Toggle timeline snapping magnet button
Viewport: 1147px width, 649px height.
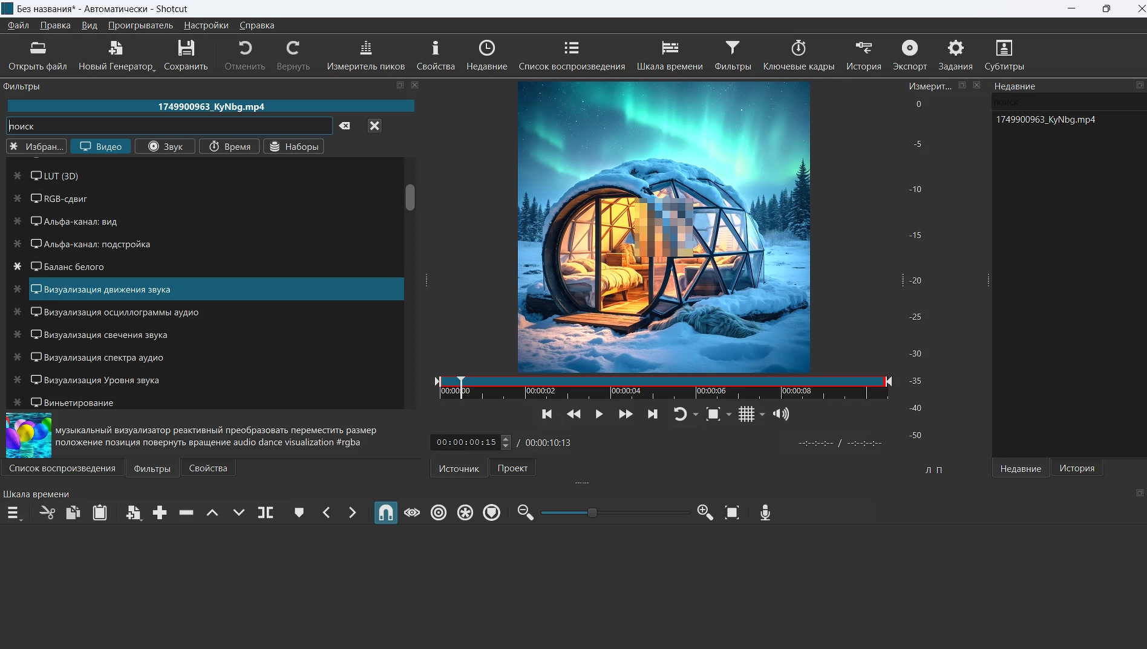coord(385,513)
